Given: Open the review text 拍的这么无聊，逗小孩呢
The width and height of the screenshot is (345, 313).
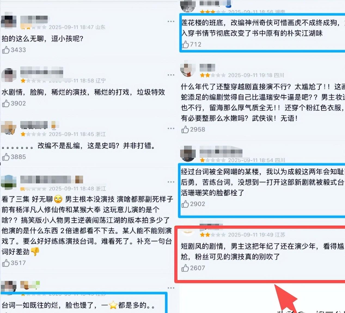Looking at the screenshot, I should [x=42, y=38].
